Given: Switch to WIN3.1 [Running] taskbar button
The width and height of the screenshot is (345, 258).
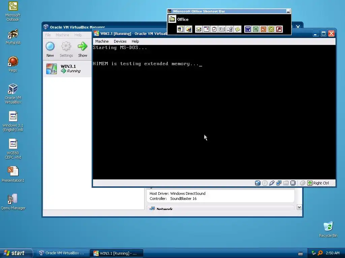Looking at the screenshot, I should pos(117,253).
